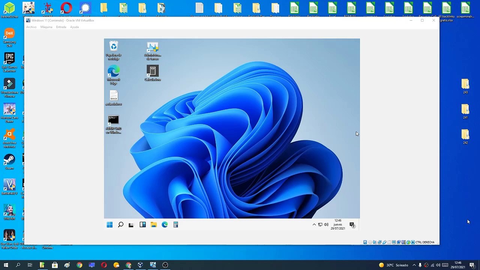Open the Ayuda menu in VirtualBox
Image resolution: width=480 pixels, height=270 pixels.
click(74, 27)
